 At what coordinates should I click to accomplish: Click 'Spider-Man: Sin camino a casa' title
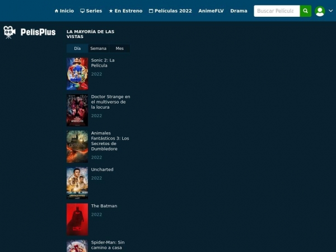[108, 245]
